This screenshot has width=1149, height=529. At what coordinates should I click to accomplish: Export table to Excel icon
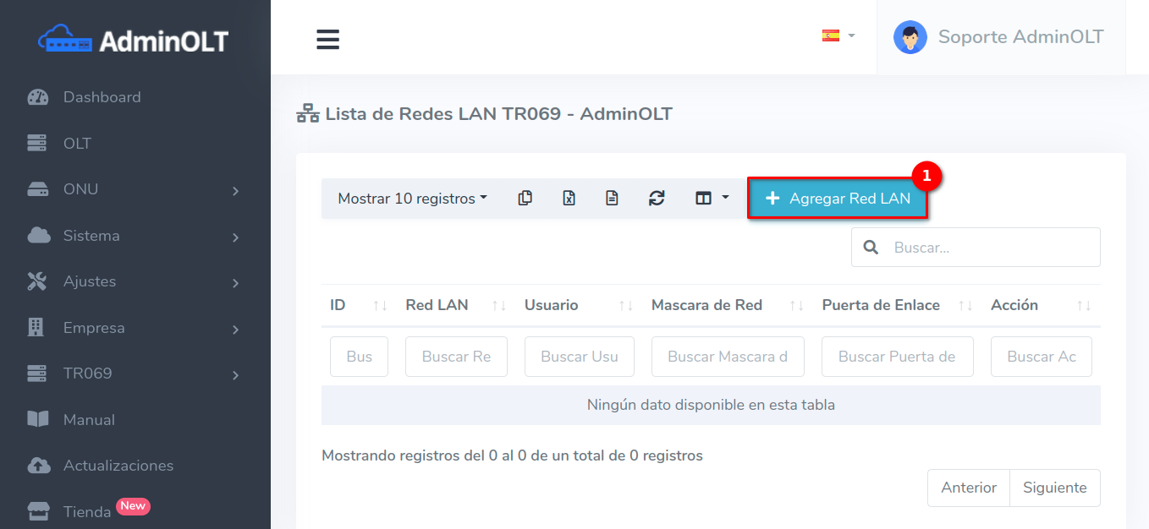click(569, 199)
